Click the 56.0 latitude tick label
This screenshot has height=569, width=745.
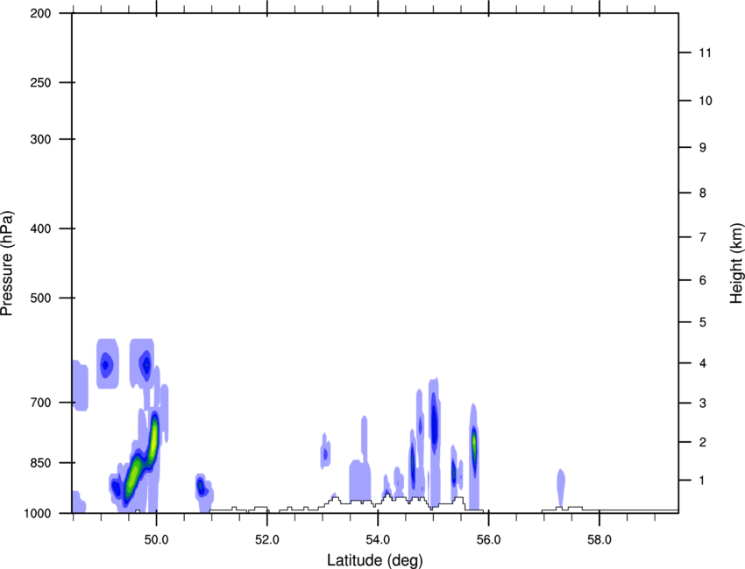[x=488, y=540]
